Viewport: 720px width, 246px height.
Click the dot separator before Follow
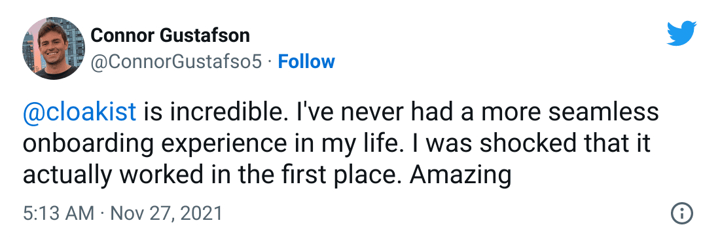click(270, 62)
